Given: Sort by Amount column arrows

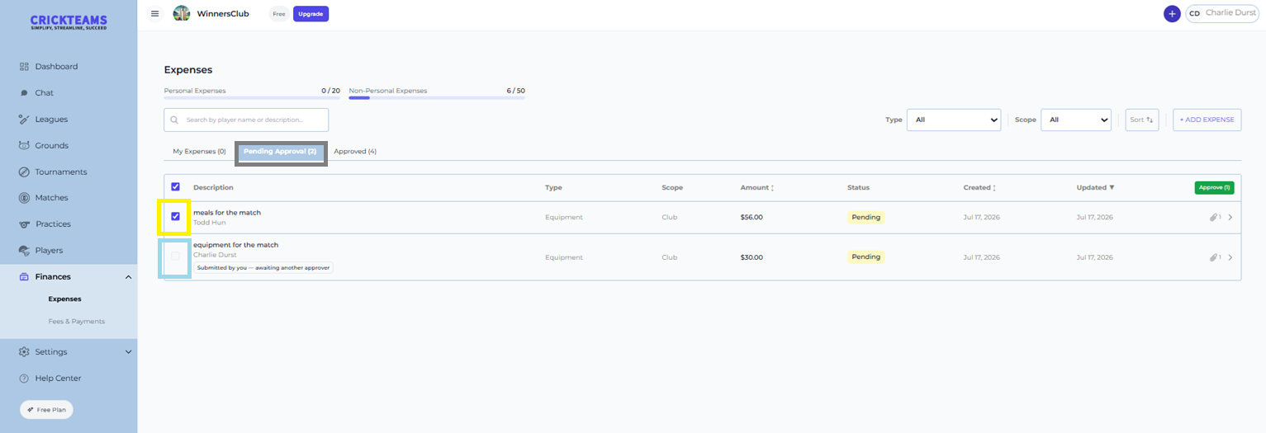Looking at the screenshot, I should (x=772, y=188).
